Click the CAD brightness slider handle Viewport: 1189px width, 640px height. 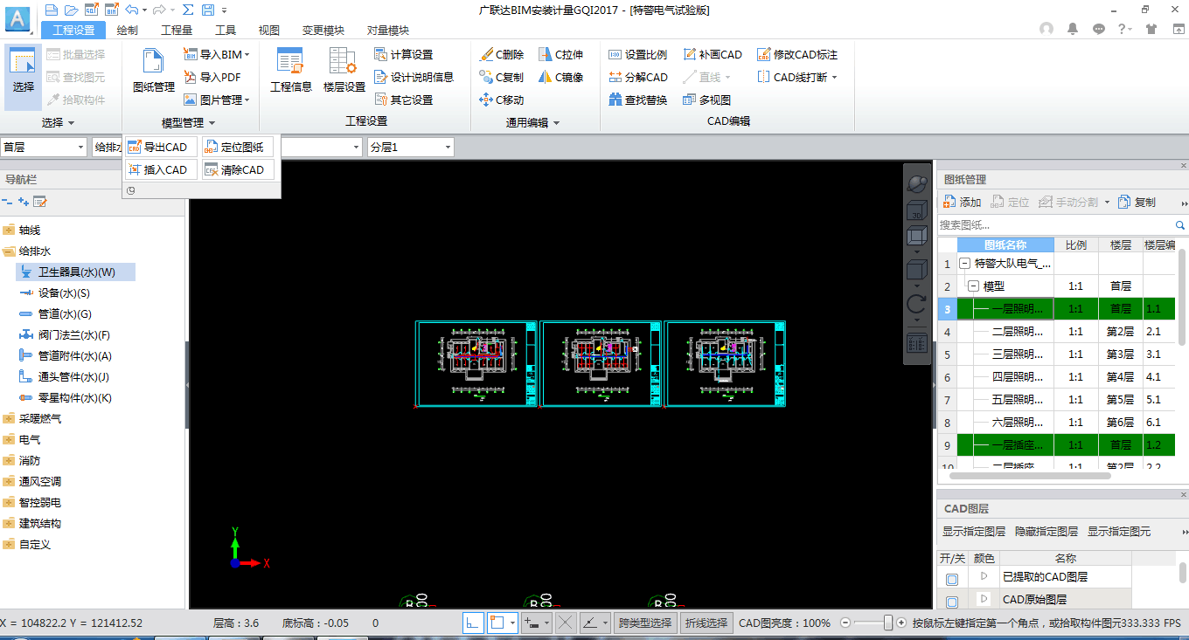click(x=888, y=623)
